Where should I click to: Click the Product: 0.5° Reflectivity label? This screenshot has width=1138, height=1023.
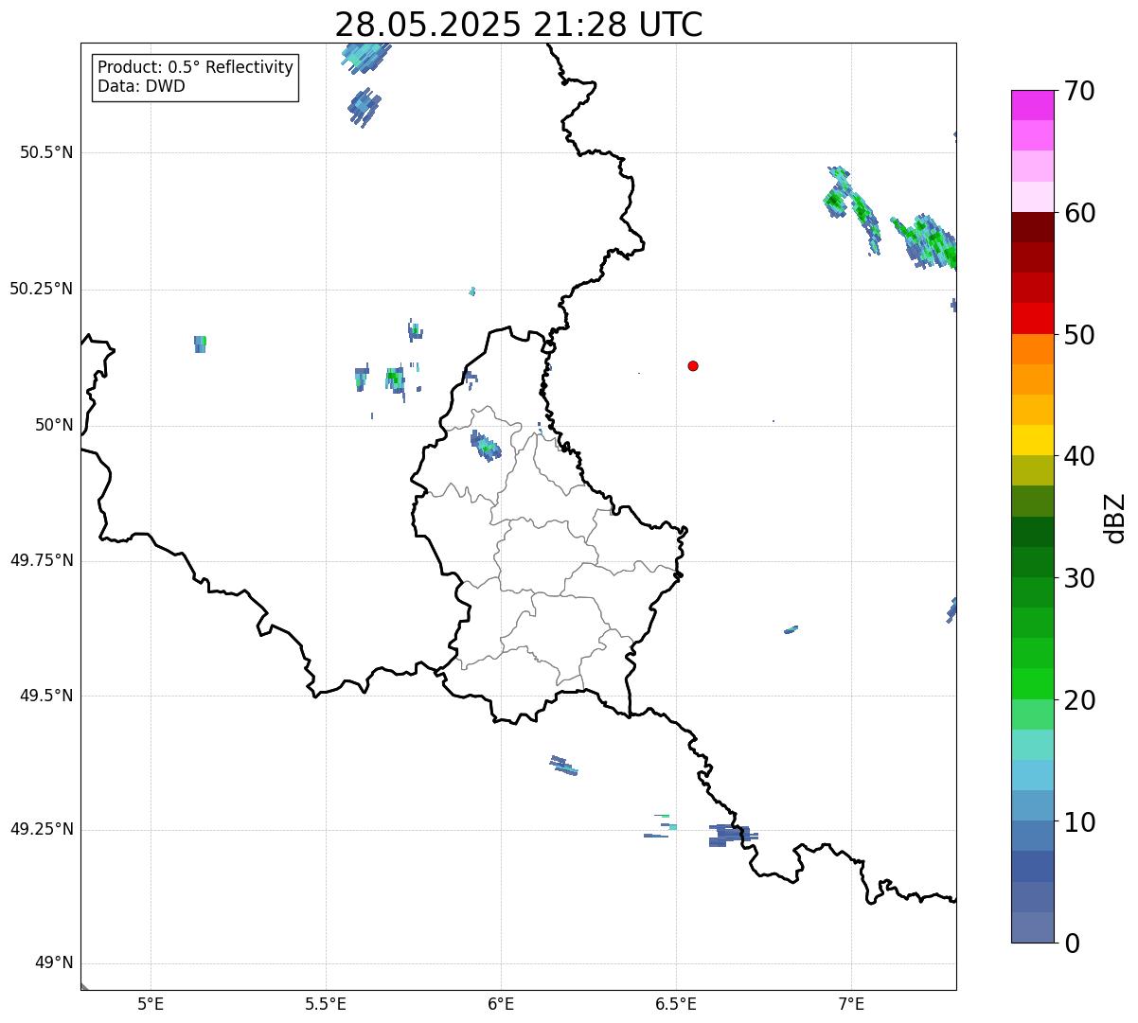click(195, 68)
